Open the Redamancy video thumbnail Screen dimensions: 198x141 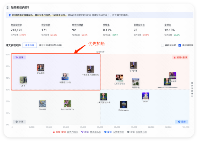pos(123,104)
